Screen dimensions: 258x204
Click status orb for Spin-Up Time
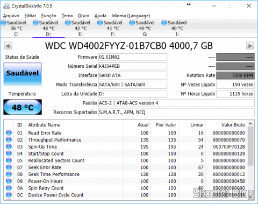click(9, 146)
